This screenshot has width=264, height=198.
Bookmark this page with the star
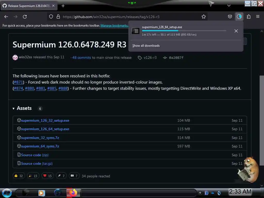pos(204,17)
